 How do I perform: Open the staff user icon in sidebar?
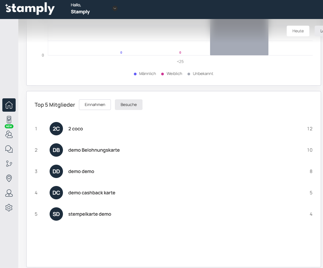point(9,193)
